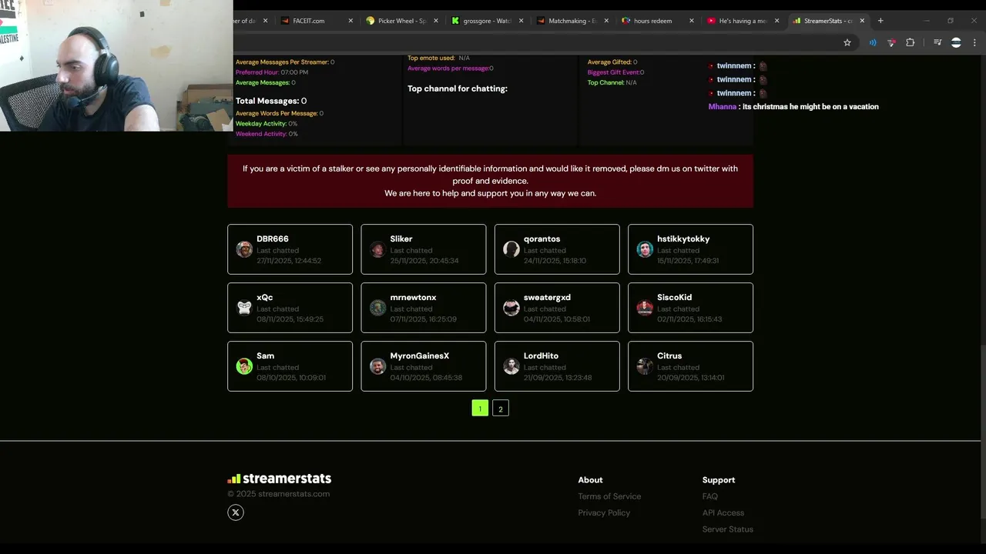The height and width of the screenshot is (554, 986).
Task: Click the red stalker victim notice banner
Action: 490,181
